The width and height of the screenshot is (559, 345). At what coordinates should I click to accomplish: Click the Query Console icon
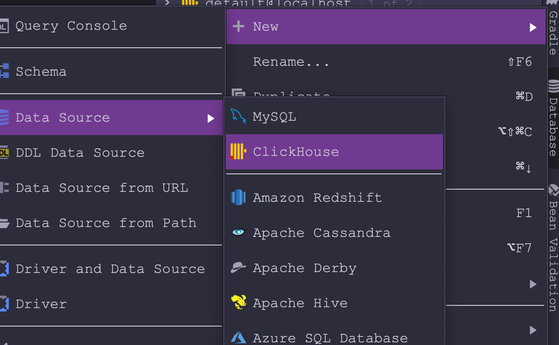pyautogui.click(x=4, y=26)
